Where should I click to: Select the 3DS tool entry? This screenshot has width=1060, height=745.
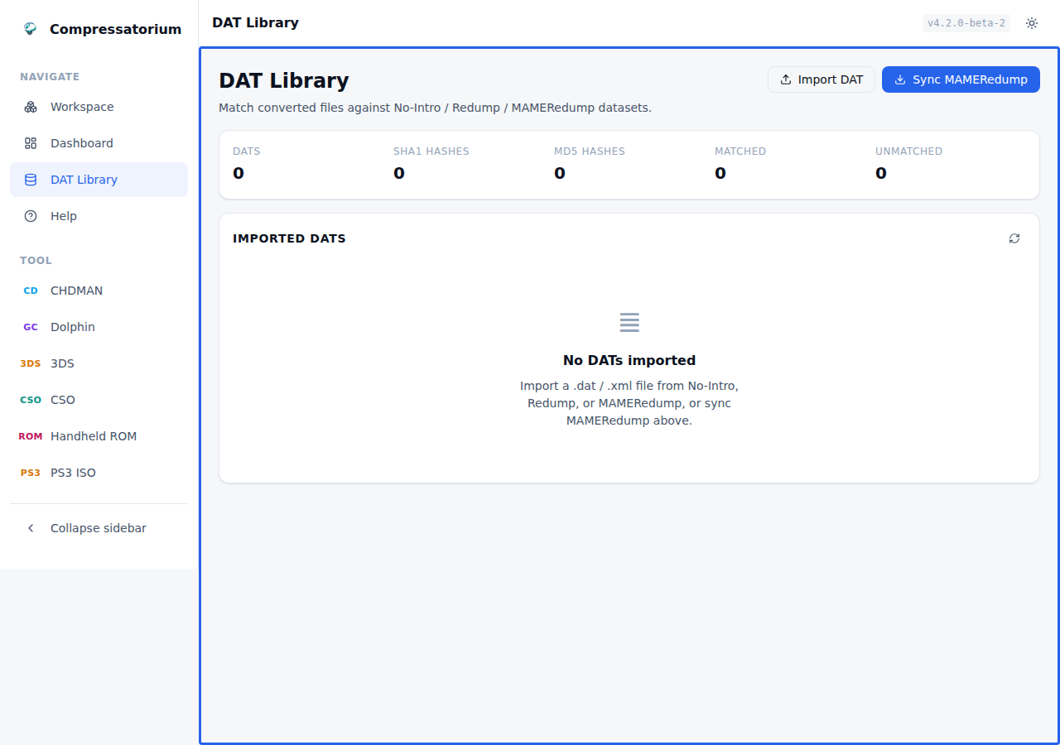99,363
